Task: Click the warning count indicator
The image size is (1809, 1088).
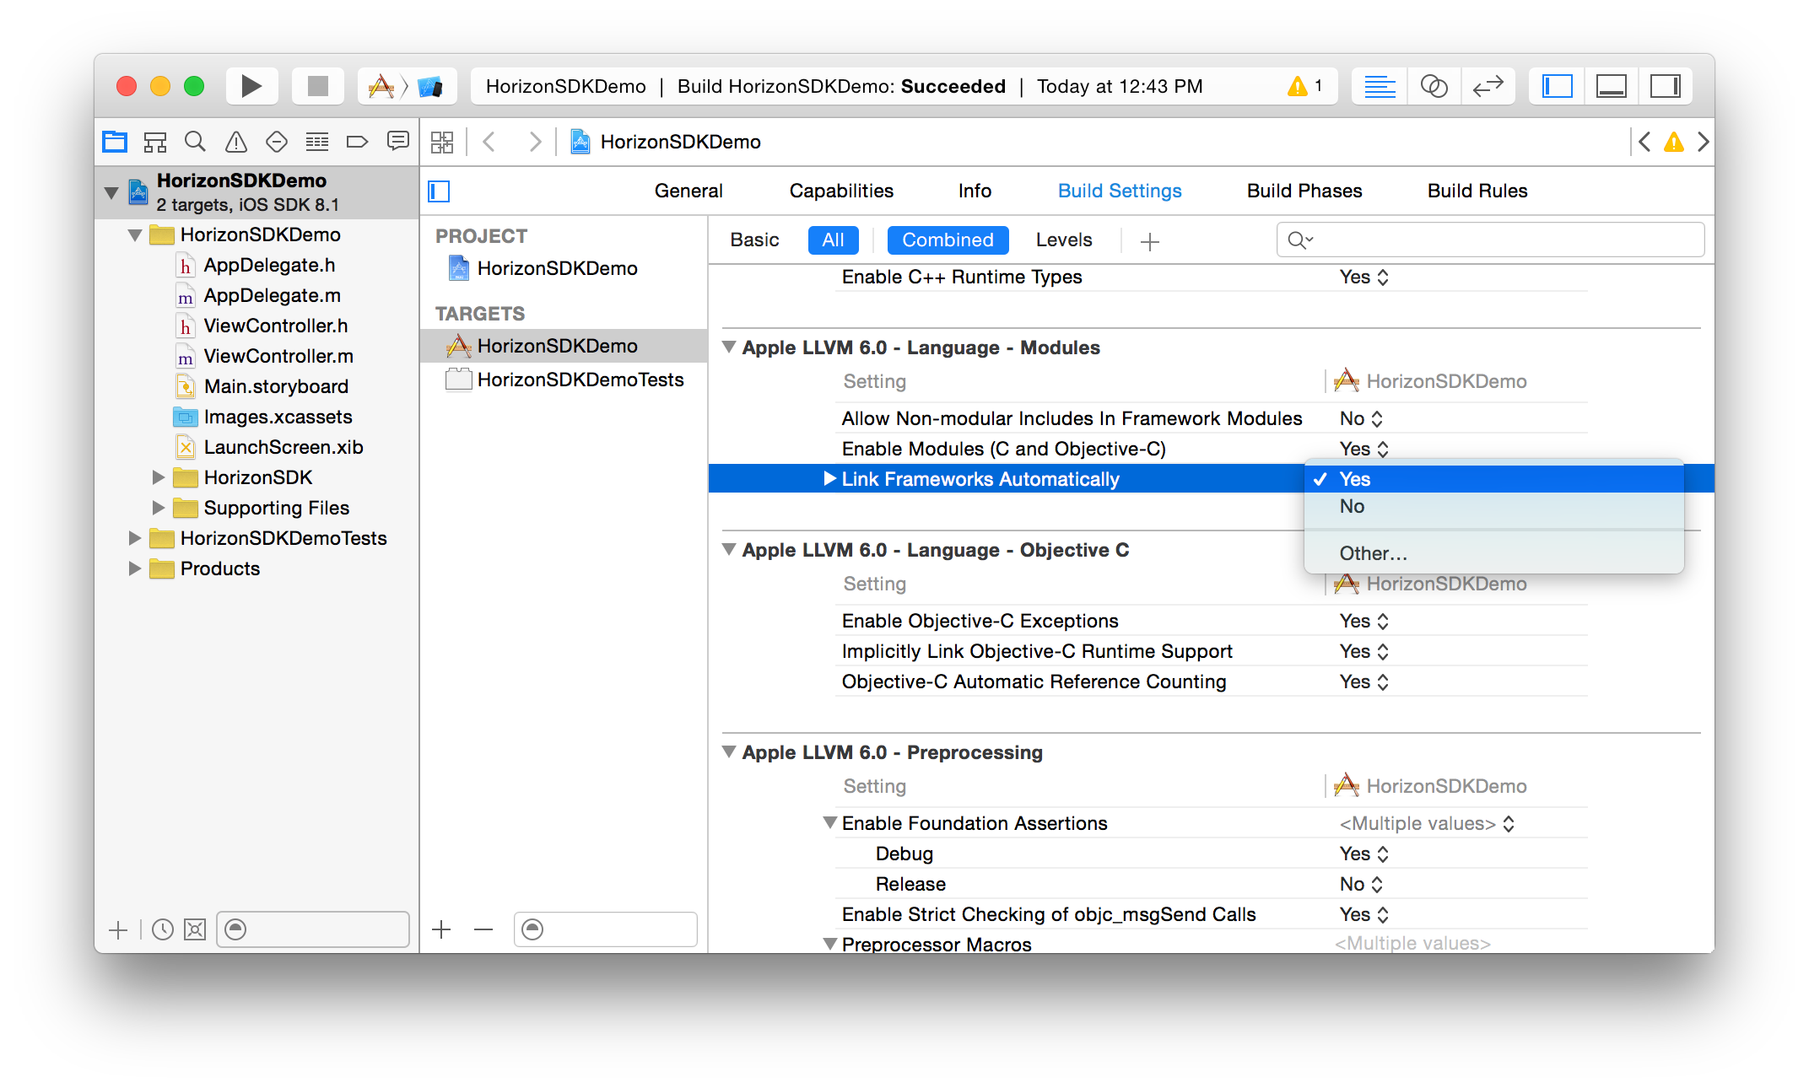Action: (x=1304, y=86)
